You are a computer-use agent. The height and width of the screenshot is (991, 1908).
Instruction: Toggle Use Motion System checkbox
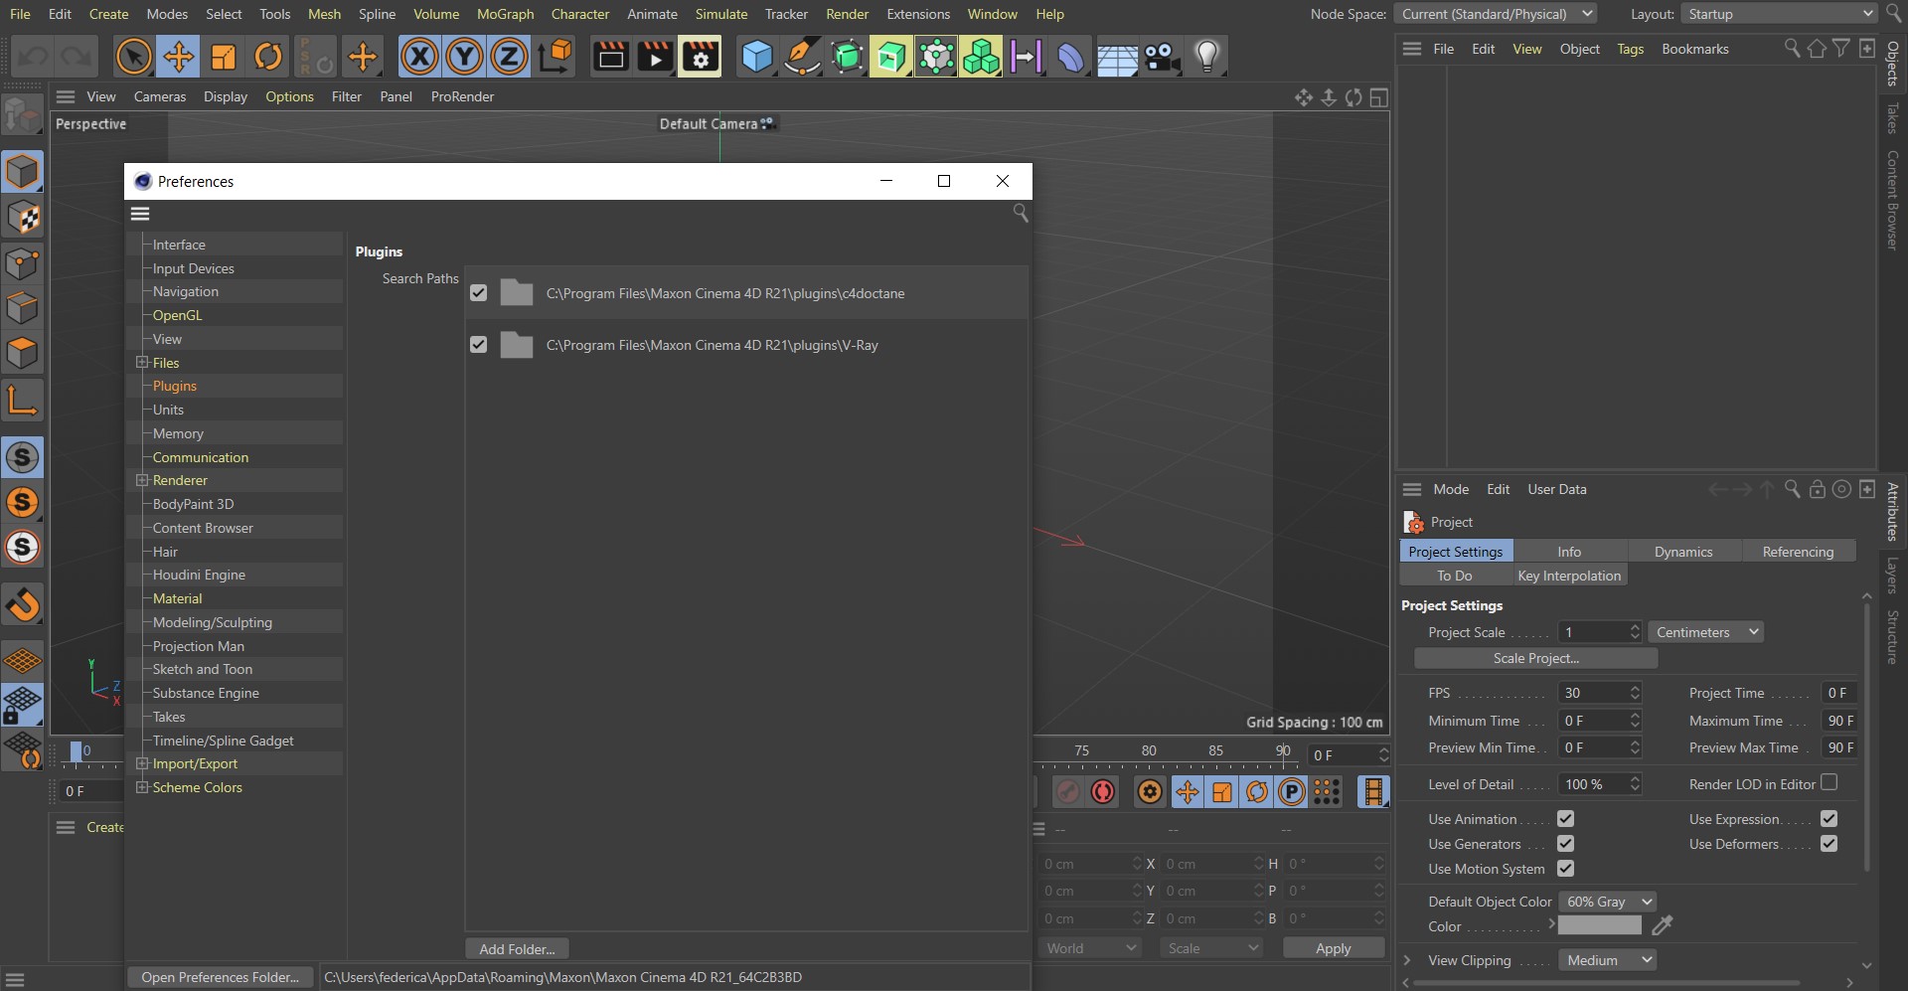click(1566, 869)
